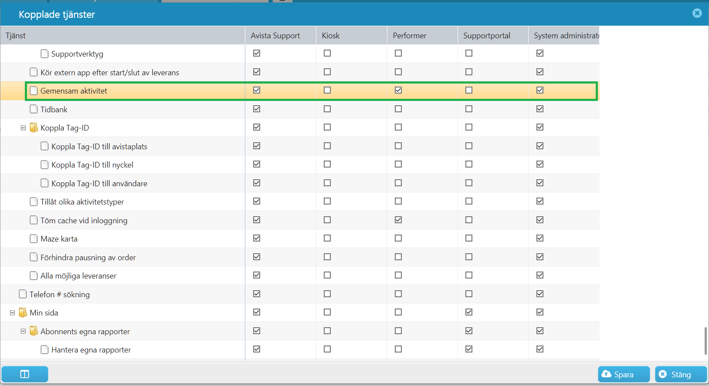
Task: Close the dialog using Stäng button
Action: click(x=681, y=374)
